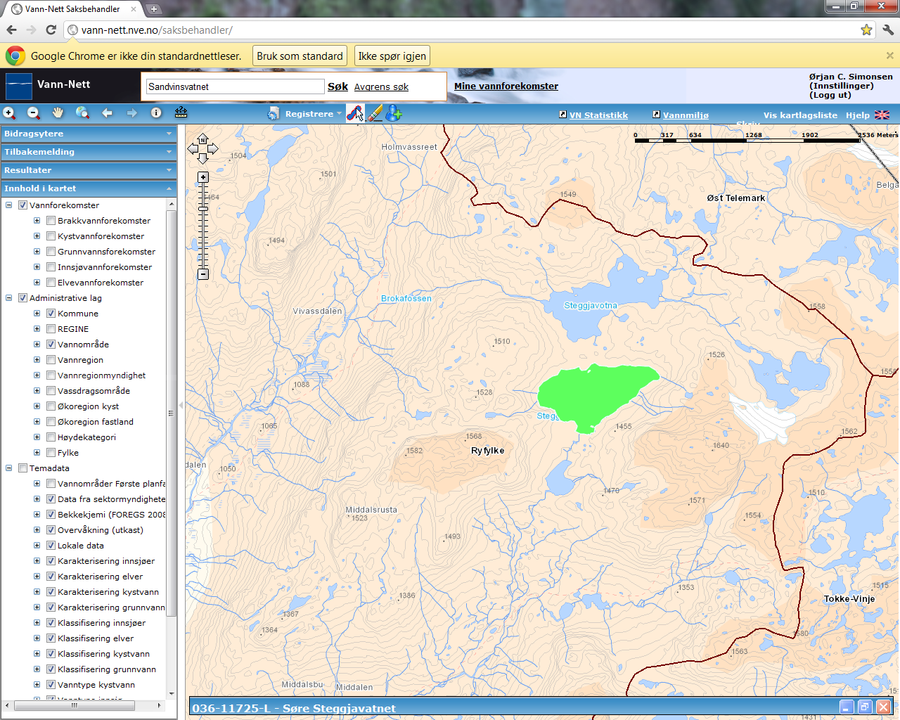Image resolution: width=900 pixels, height=720 pixels.
Task: Open the Avgrens søk link
Action: pos(381,87)
